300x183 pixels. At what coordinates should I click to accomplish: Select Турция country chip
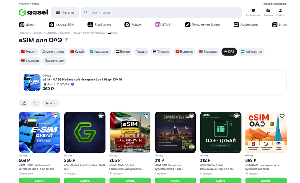29,52
